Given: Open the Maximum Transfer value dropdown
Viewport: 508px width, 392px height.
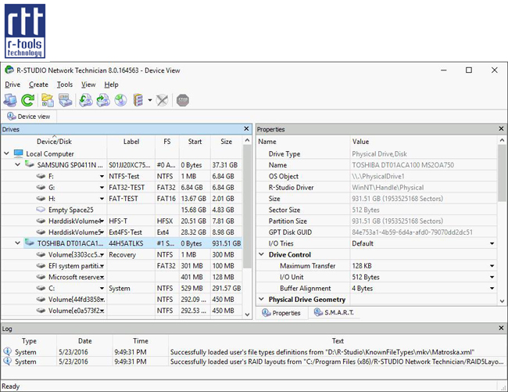Looking at the screenshot, I should click(492, 266).
